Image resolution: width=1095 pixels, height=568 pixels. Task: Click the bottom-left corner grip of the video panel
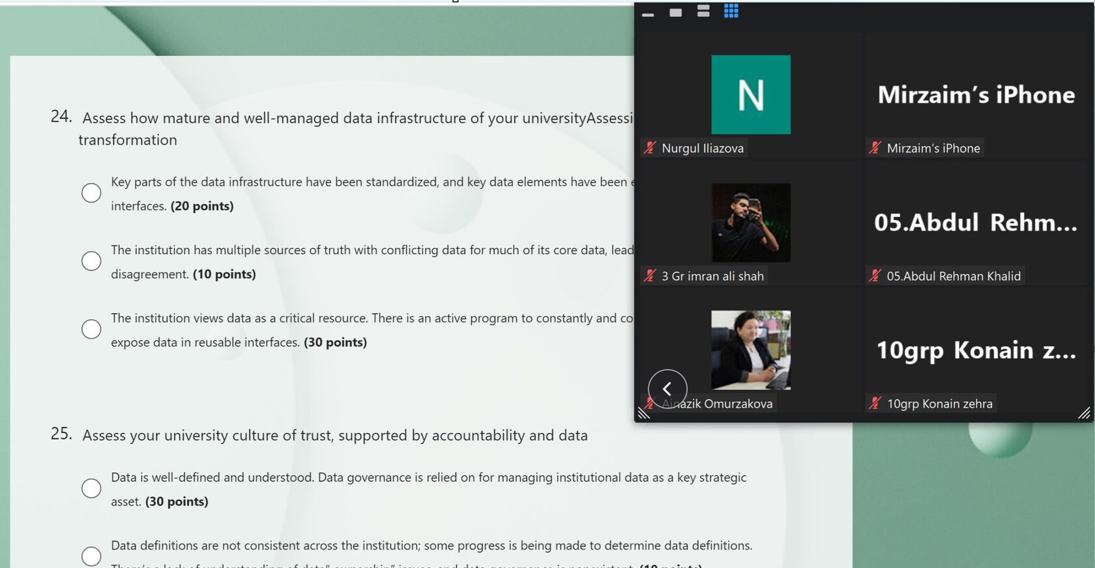point(644,413)
